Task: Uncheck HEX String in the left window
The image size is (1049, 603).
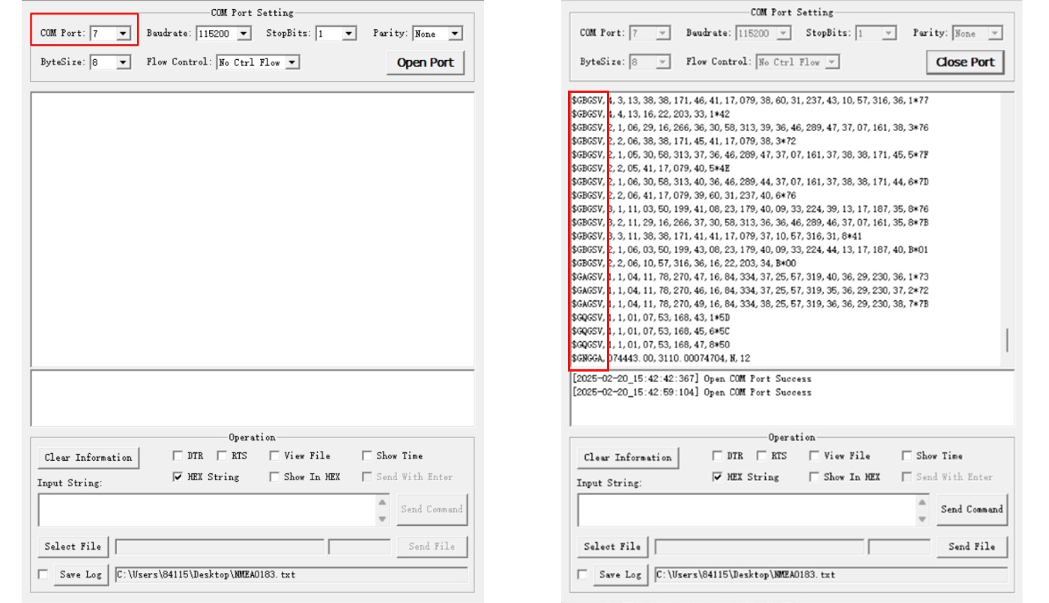Action: pyautogui.click(x=178, y=477)
